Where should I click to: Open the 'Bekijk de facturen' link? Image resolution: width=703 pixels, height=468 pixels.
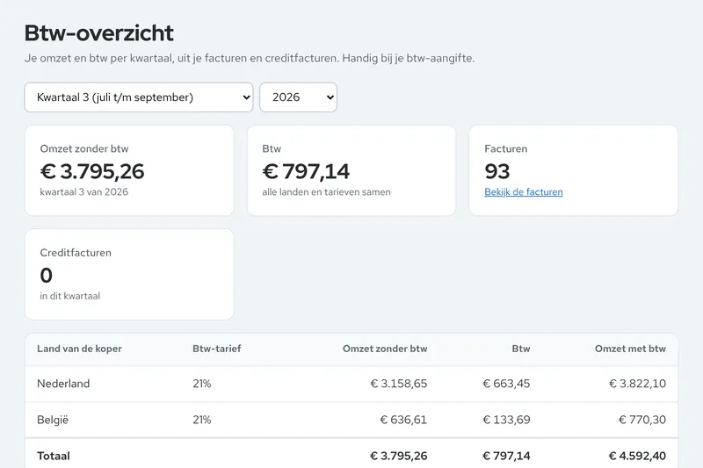coord(523,192)
